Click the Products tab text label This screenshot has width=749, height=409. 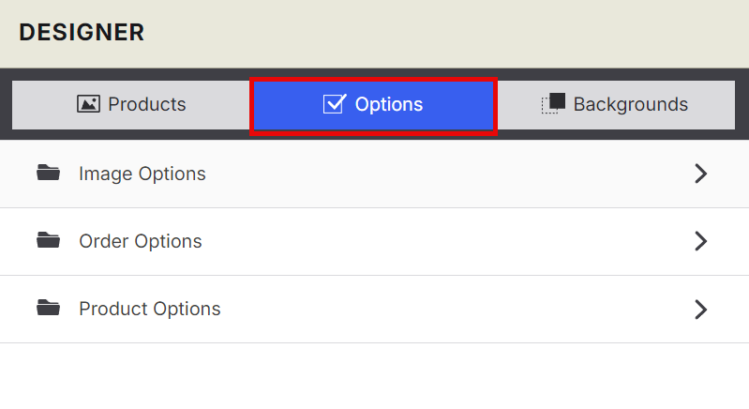point(147,104)
